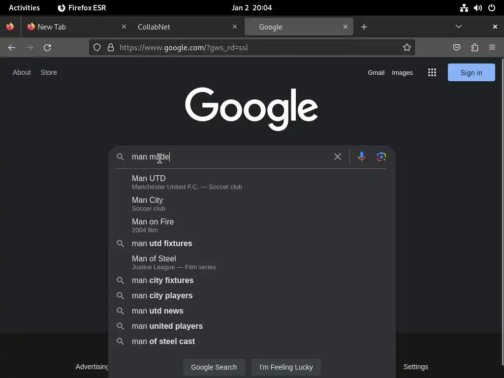Close the Google tab
The height and width of the screenshot is (378, 504).
coord(346,27)
